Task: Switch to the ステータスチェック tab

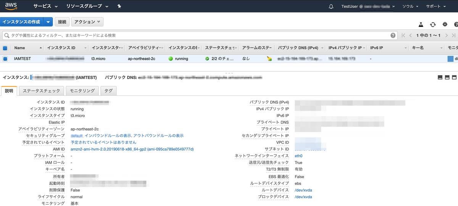Action: pyautogui.click(x=42, y=91)
